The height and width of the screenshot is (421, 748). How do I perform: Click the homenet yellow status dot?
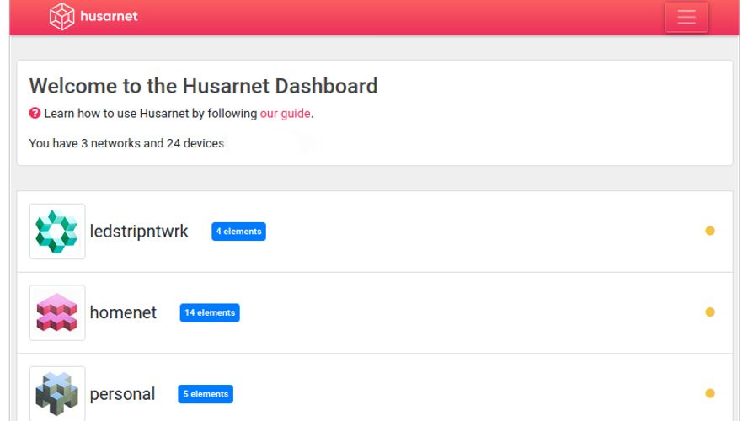coord(710,312)
